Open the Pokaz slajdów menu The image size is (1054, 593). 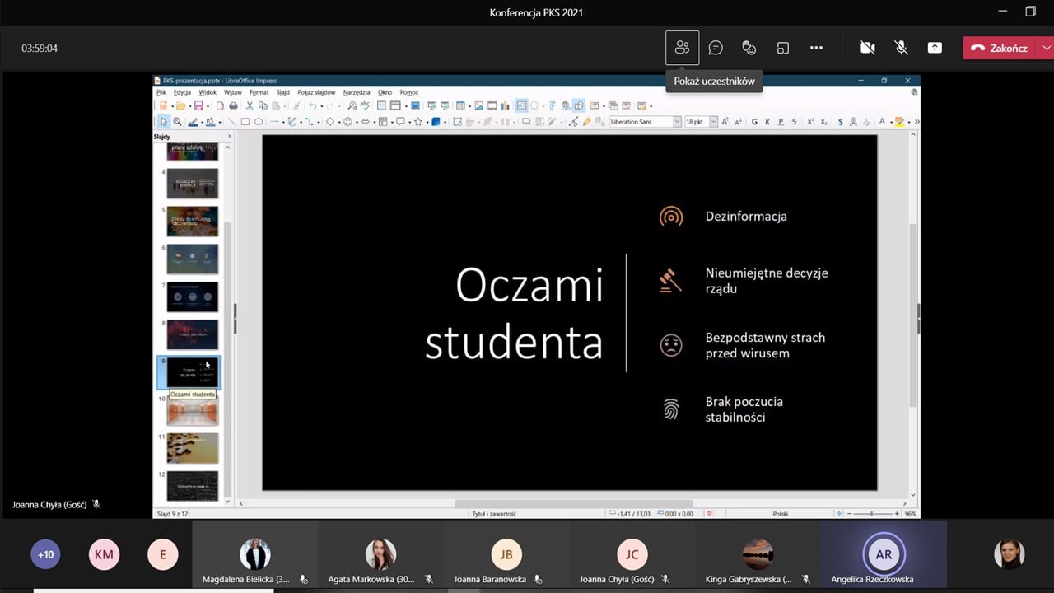tap(316, 92)
